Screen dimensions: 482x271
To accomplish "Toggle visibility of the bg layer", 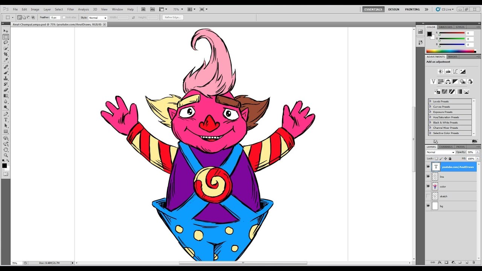I will [x=428, y=206].
